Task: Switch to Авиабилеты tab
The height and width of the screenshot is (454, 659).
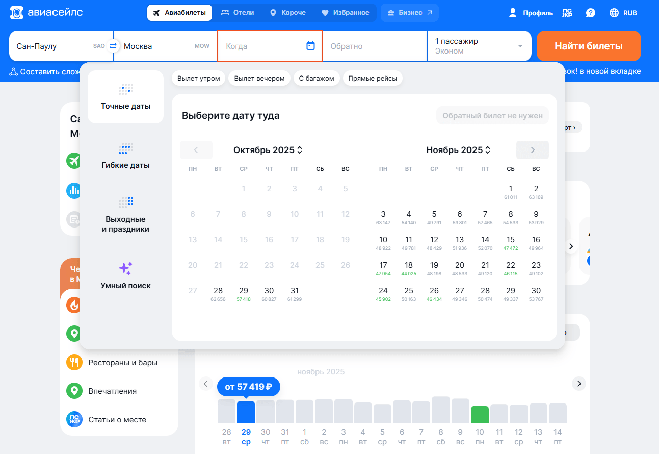Action: [180, 13]
